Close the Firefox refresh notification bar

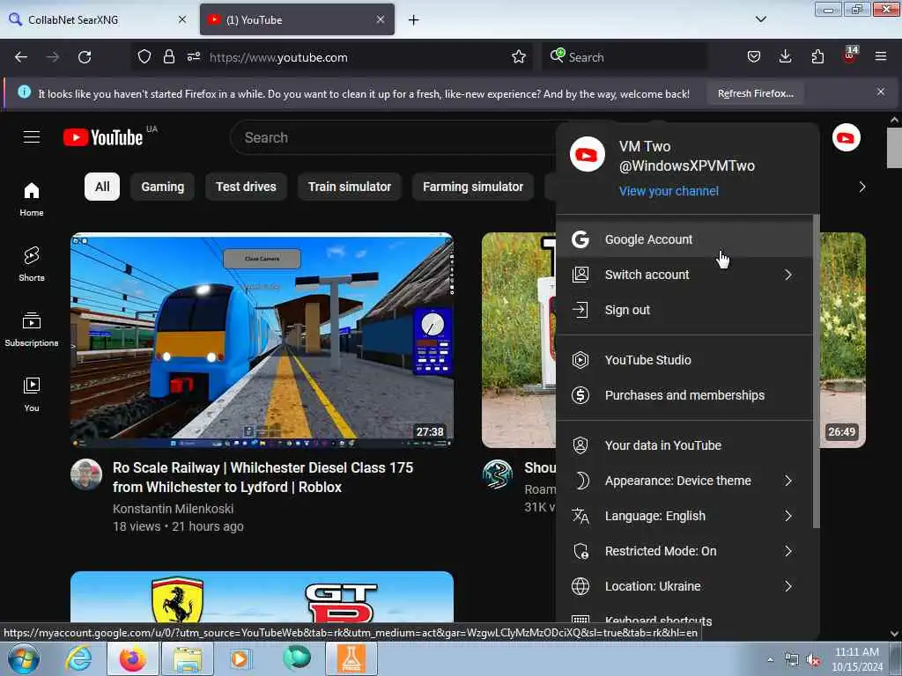pos(880,92)
